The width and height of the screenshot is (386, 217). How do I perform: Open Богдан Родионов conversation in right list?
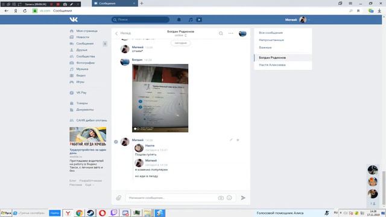point(283,58)
